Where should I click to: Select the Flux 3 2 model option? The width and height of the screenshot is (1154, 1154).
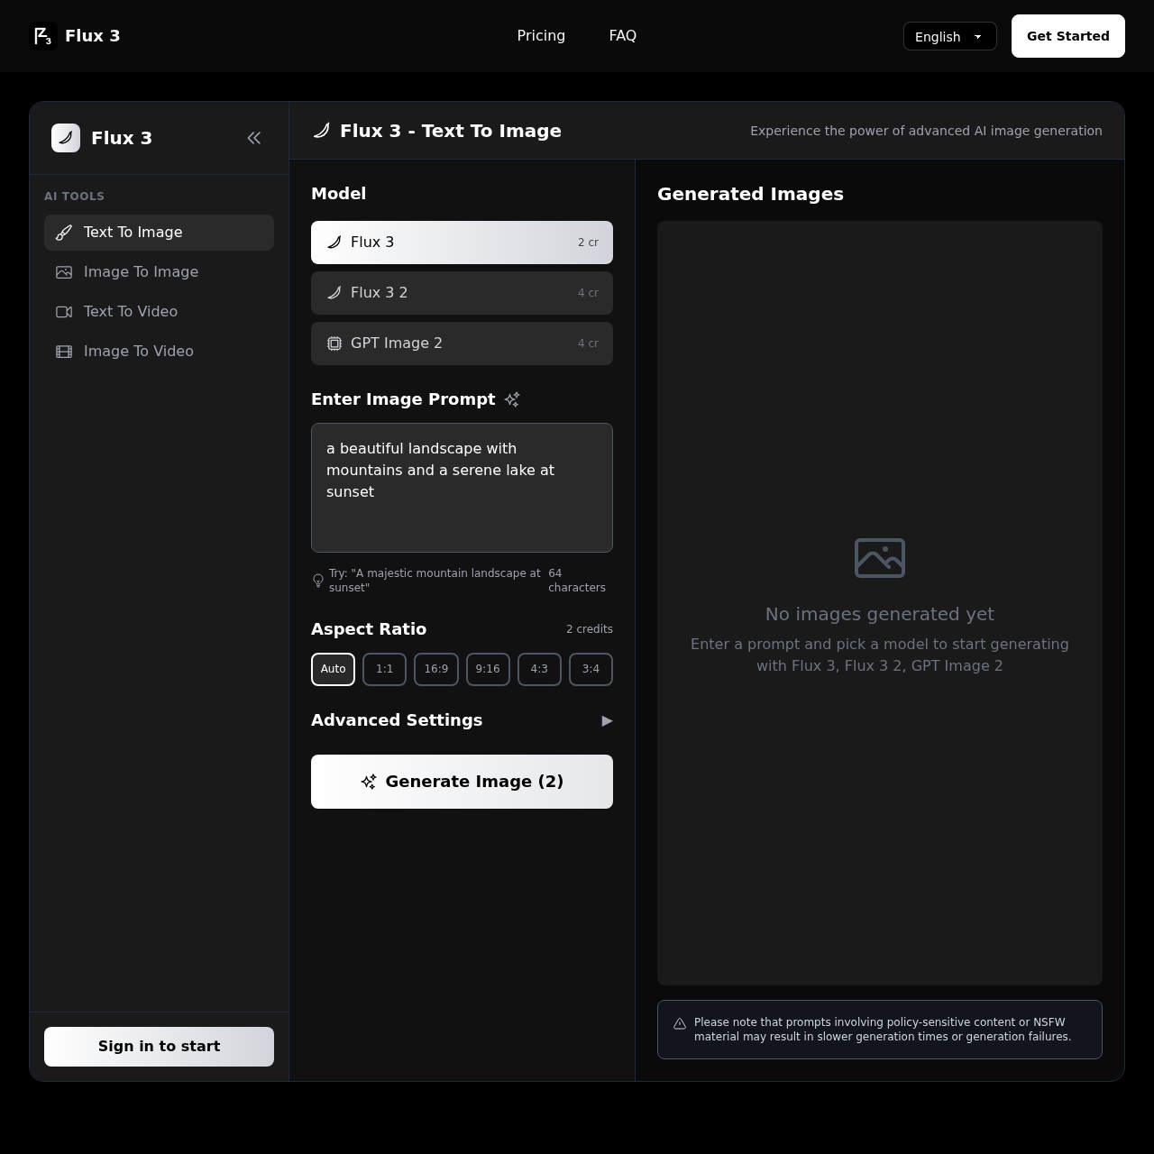tap(462, 293)
